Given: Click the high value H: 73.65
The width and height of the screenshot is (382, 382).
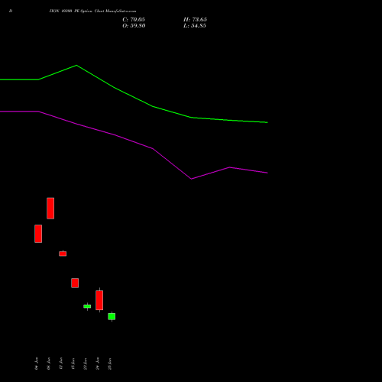Looking at the screenshot, I should tap(195, 20).
